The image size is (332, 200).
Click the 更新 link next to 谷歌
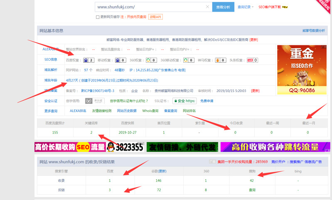[x=162, y=171]
